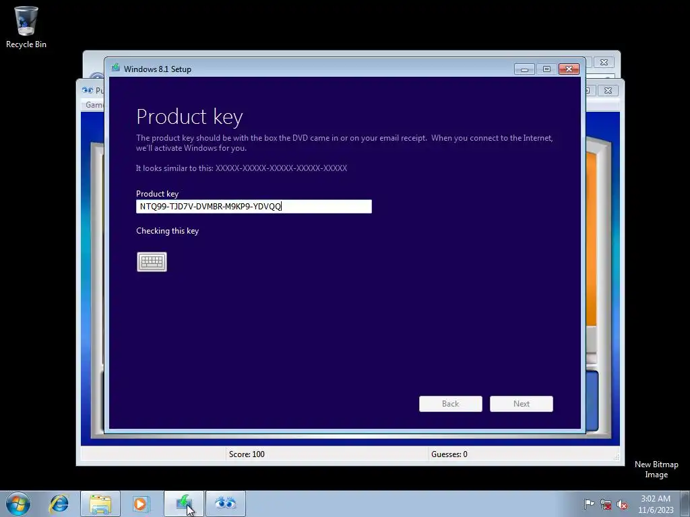Close the rearmost background window
This screenshot has width=690, height=517.
pyautogui.click(x=604, y=63)
